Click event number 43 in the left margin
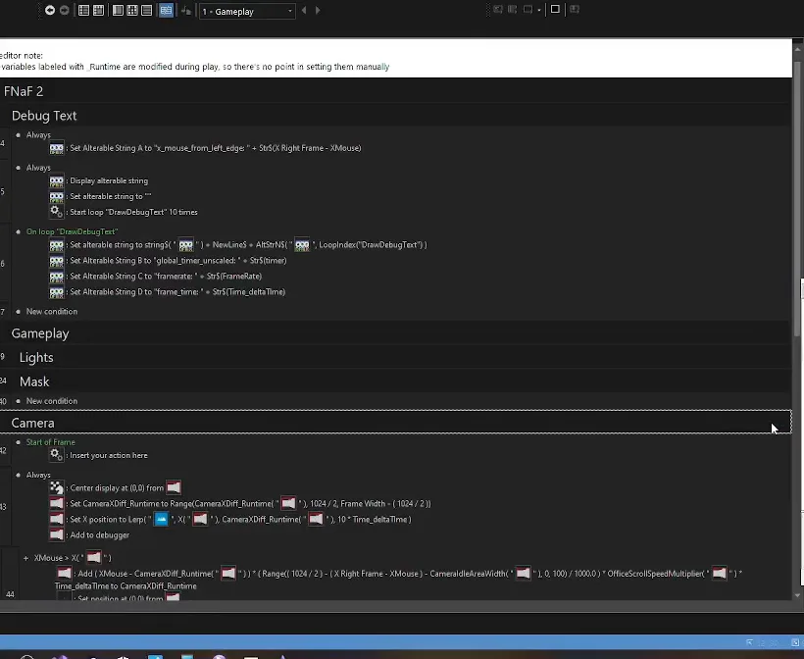The height and width of the screenshot is (659, 804). 3,507
